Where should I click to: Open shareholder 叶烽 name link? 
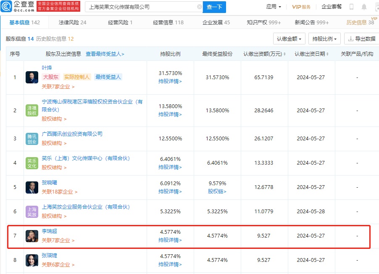click(47, 68)
